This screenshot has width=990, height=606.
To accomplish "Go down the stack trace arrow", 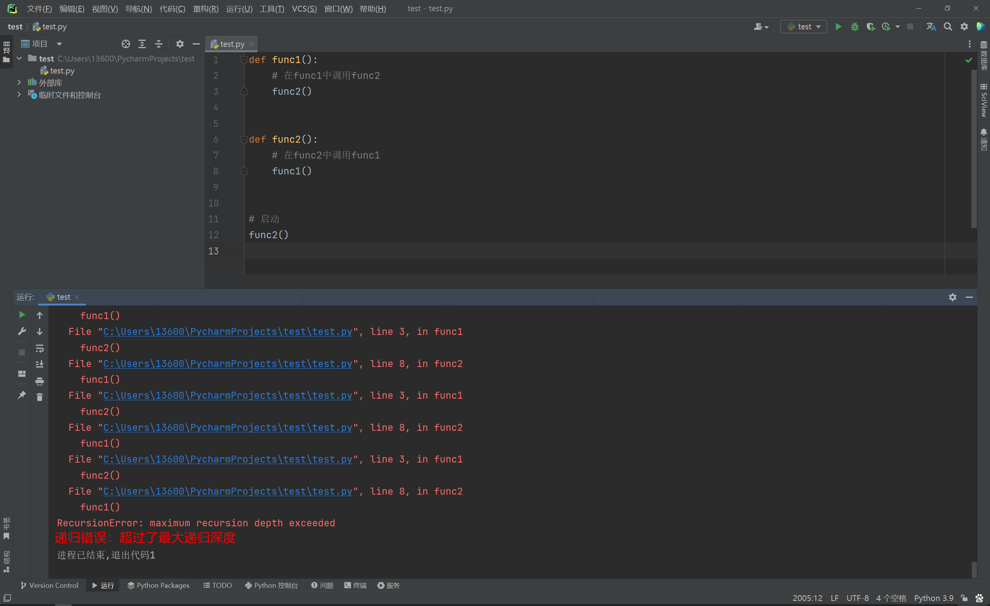I will point(39,331).
